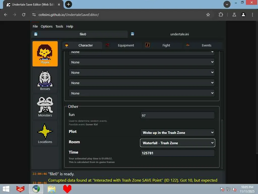Switch to the Fight tab

coord(163,45)
